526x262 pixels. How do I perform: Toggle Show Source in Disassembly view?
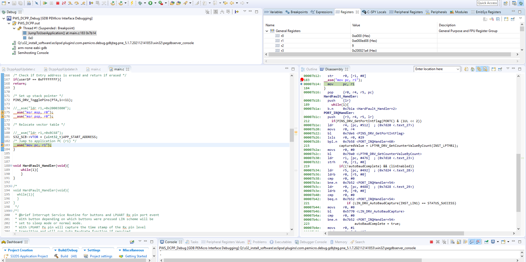click(485, 69)
